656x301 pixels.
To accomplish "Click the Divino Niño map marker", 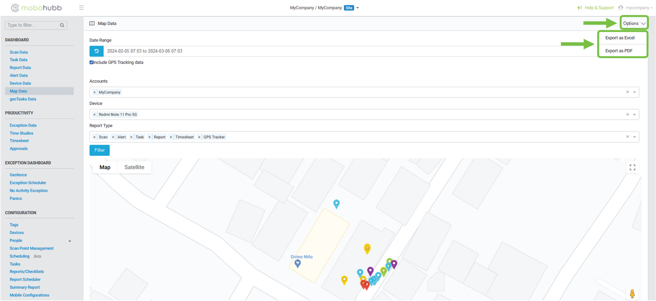I will pyautogui.click(x=298, y=263).
